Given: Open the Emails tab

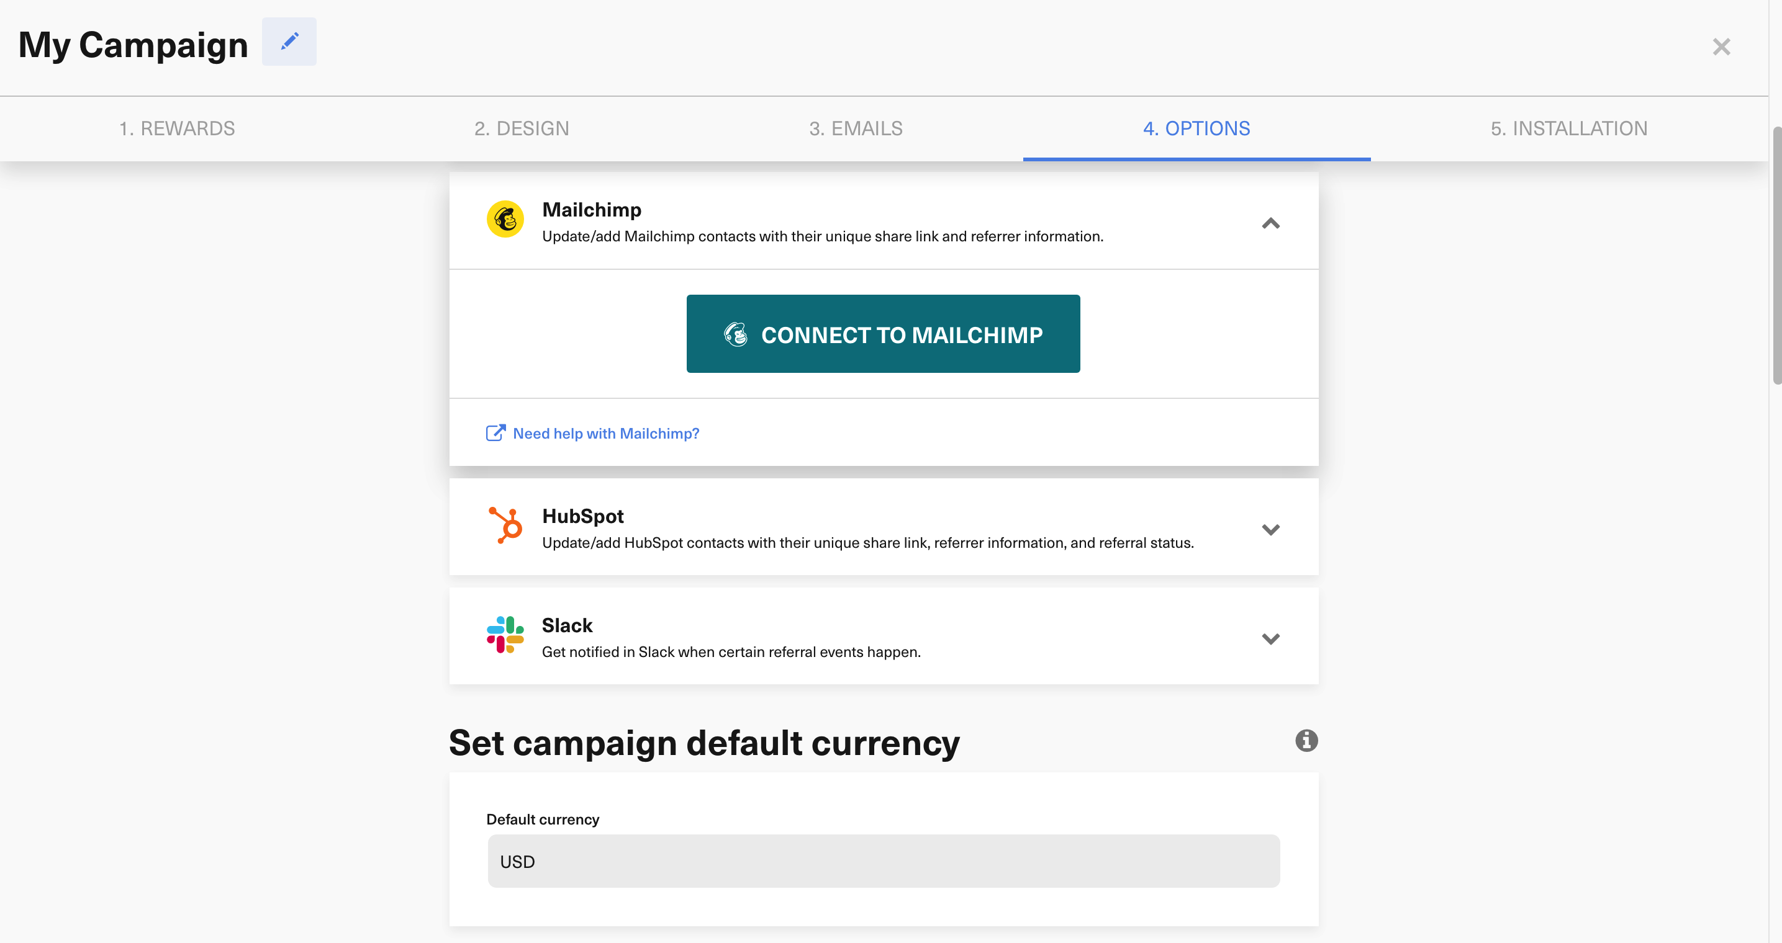Looking at the screenshot, I should point(856,128).
